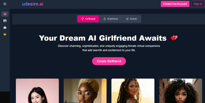
Task: Open the udesire.ai logo link
Action: [x=33, y=4]
